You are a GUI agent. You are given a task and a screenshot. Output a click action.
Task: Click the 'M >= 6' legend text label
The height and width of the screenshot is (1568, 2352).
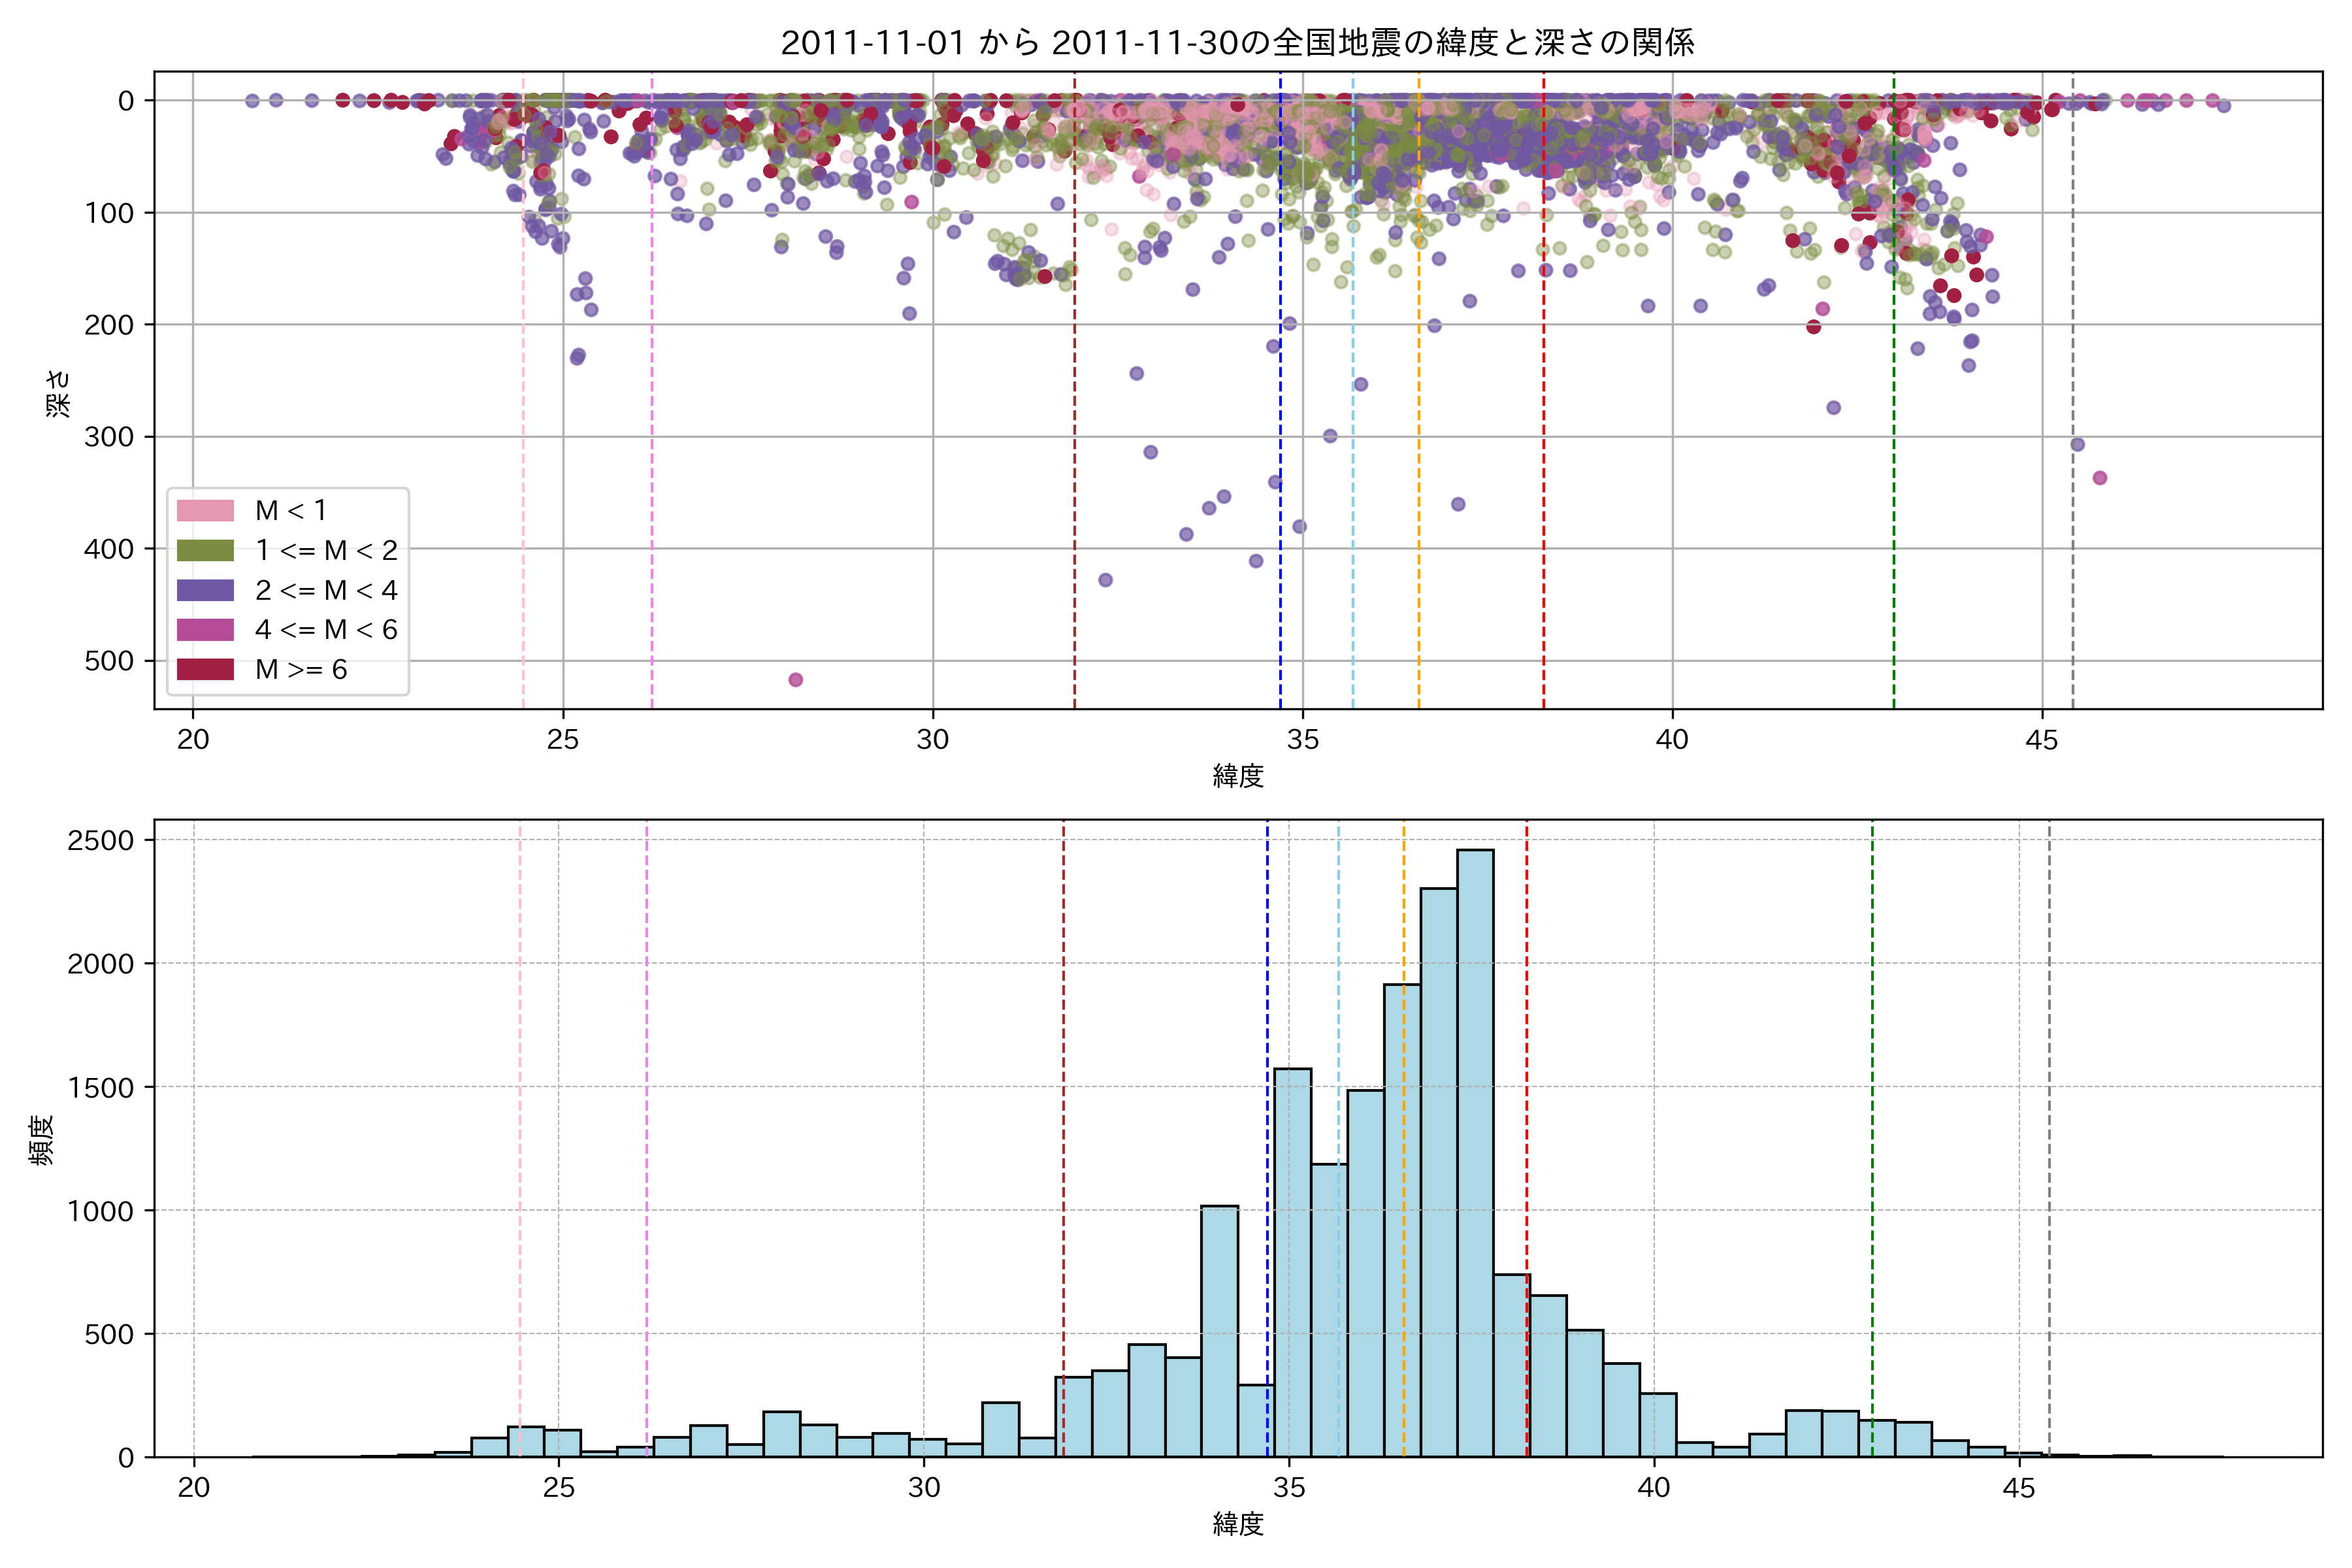point(301,670)
